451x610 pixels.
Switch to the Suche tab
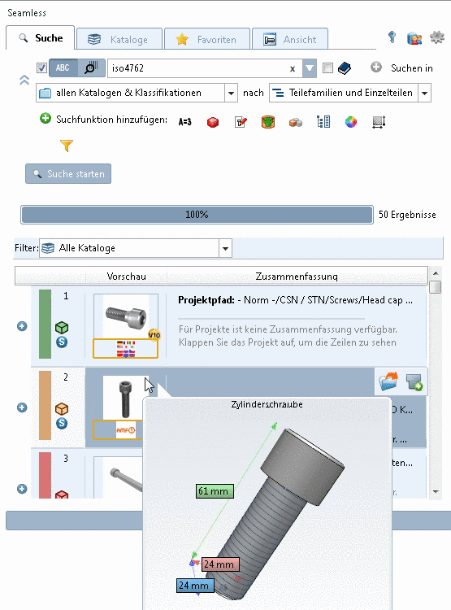pos(41,37)
